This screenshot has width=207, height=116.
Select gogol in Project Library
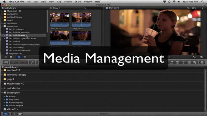click(x=10, y=79)
